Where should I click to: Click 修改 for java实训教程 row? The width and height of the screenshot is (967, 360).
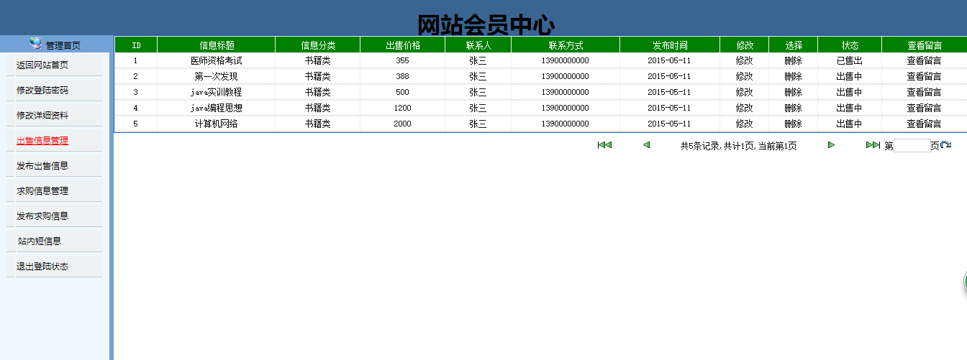point(744,92)
